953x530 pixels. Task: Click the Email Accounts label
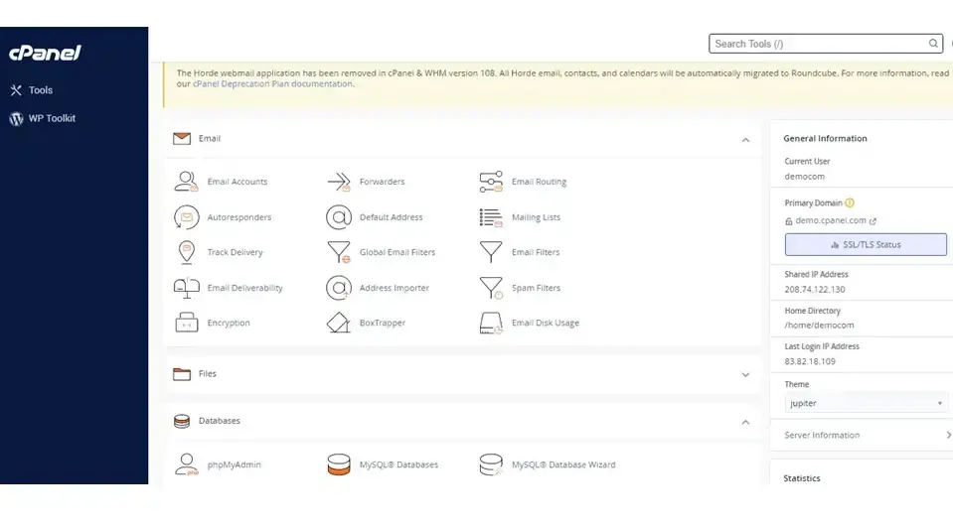point(238,182)
